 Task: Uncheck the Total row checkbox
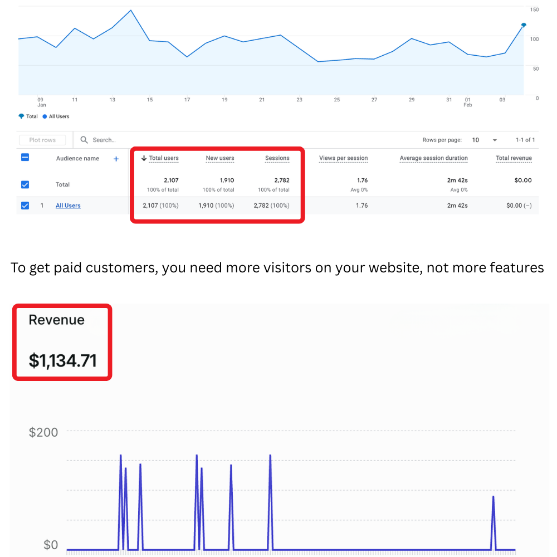[x=25, y=184]
